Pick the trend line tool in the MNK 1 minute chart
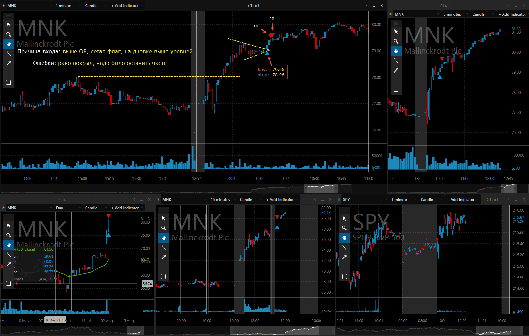This screenshot has height=336, width=529. [9, 54]
